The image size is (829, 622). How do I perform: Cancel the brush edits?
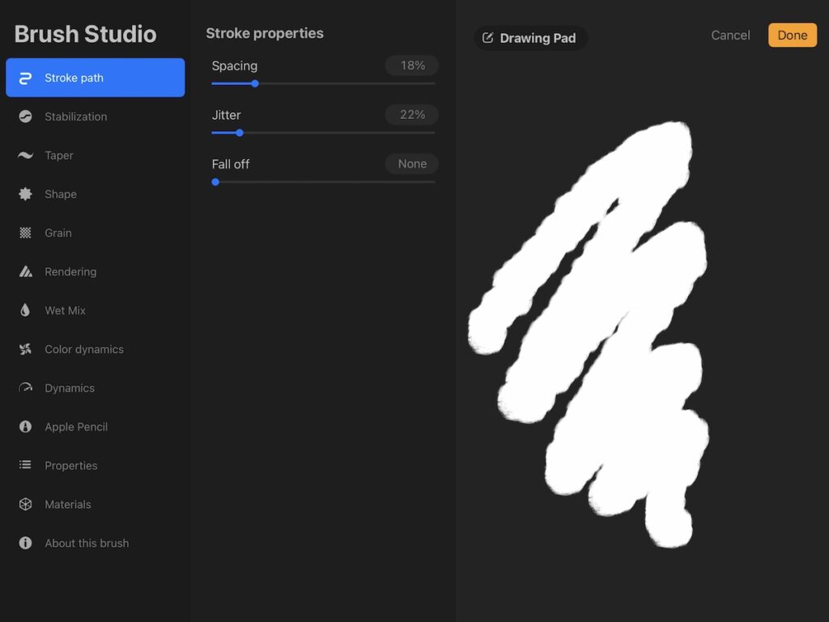pyautogui.click(x=729, y=35)
